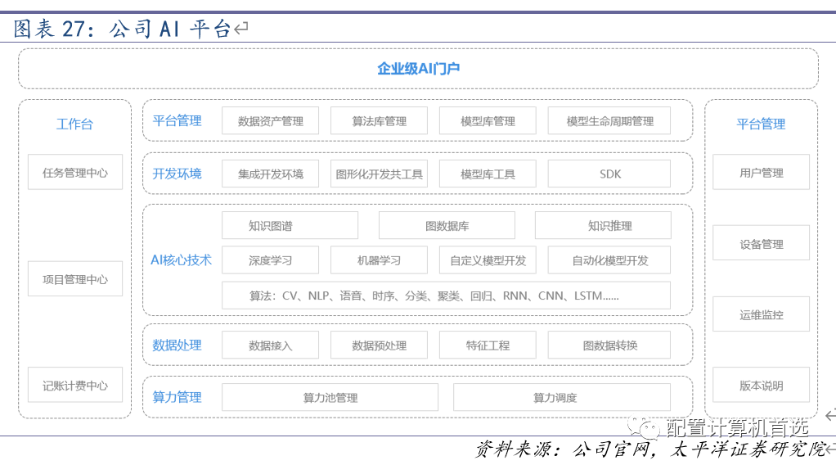Click the 特征工程 box

(x=488, y=345)
